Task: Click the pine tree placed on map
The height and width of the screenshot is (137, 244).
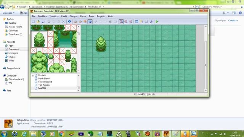Action: tap(101, 44)
